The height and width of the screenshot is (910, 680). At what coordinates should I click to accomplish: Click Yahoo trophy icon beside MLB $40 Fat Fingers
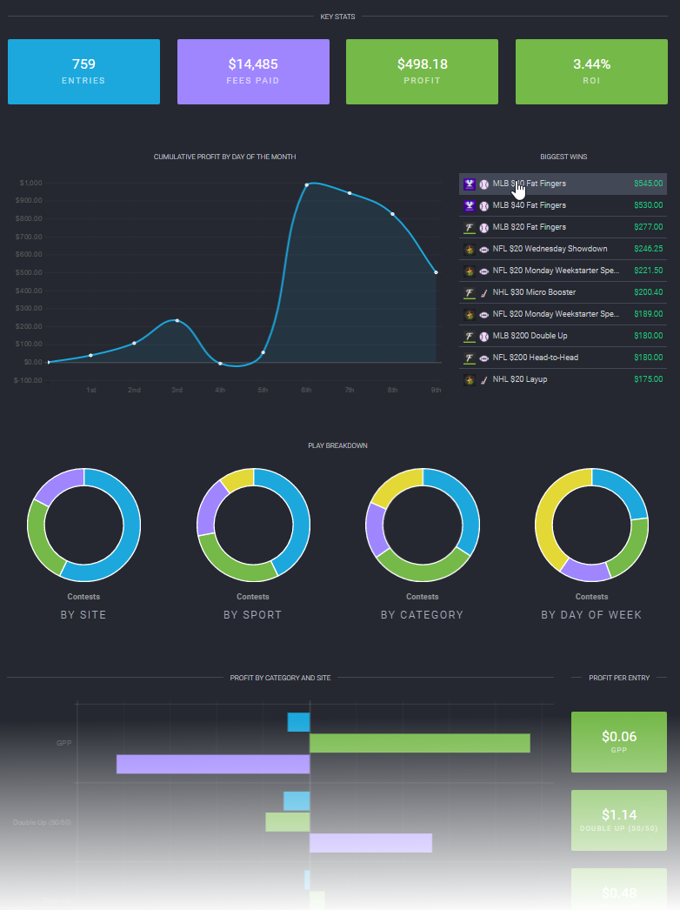tap(470, 206)
